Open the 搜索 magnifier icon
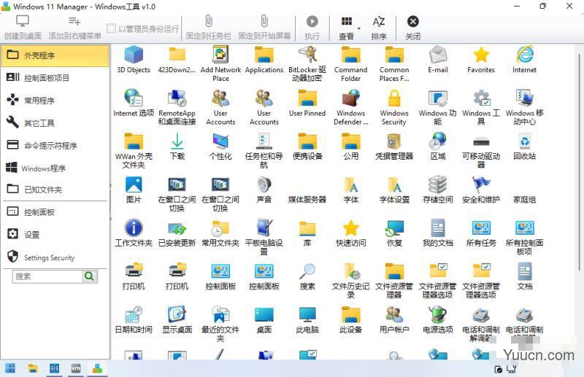584x377 pixels. point(307,276)
